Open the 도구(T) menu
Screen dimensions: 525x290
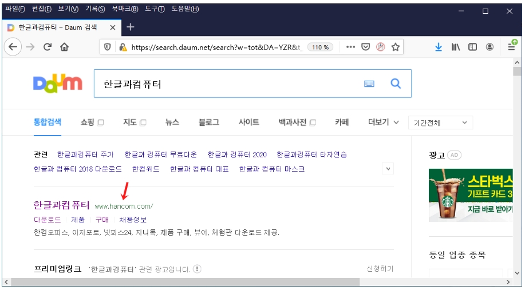(155, 9)
